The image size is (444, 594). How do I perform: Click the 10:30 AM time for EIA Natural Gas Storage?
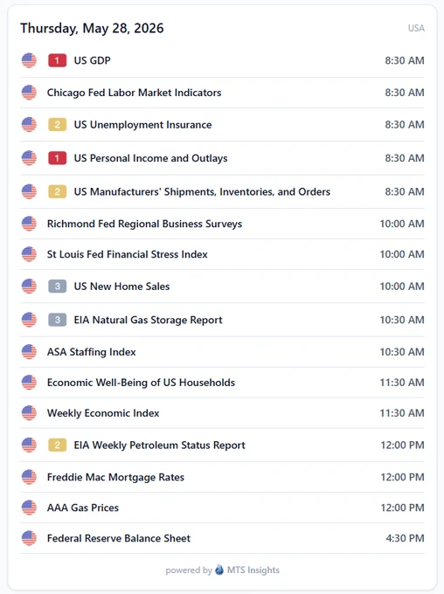(402, 320)
